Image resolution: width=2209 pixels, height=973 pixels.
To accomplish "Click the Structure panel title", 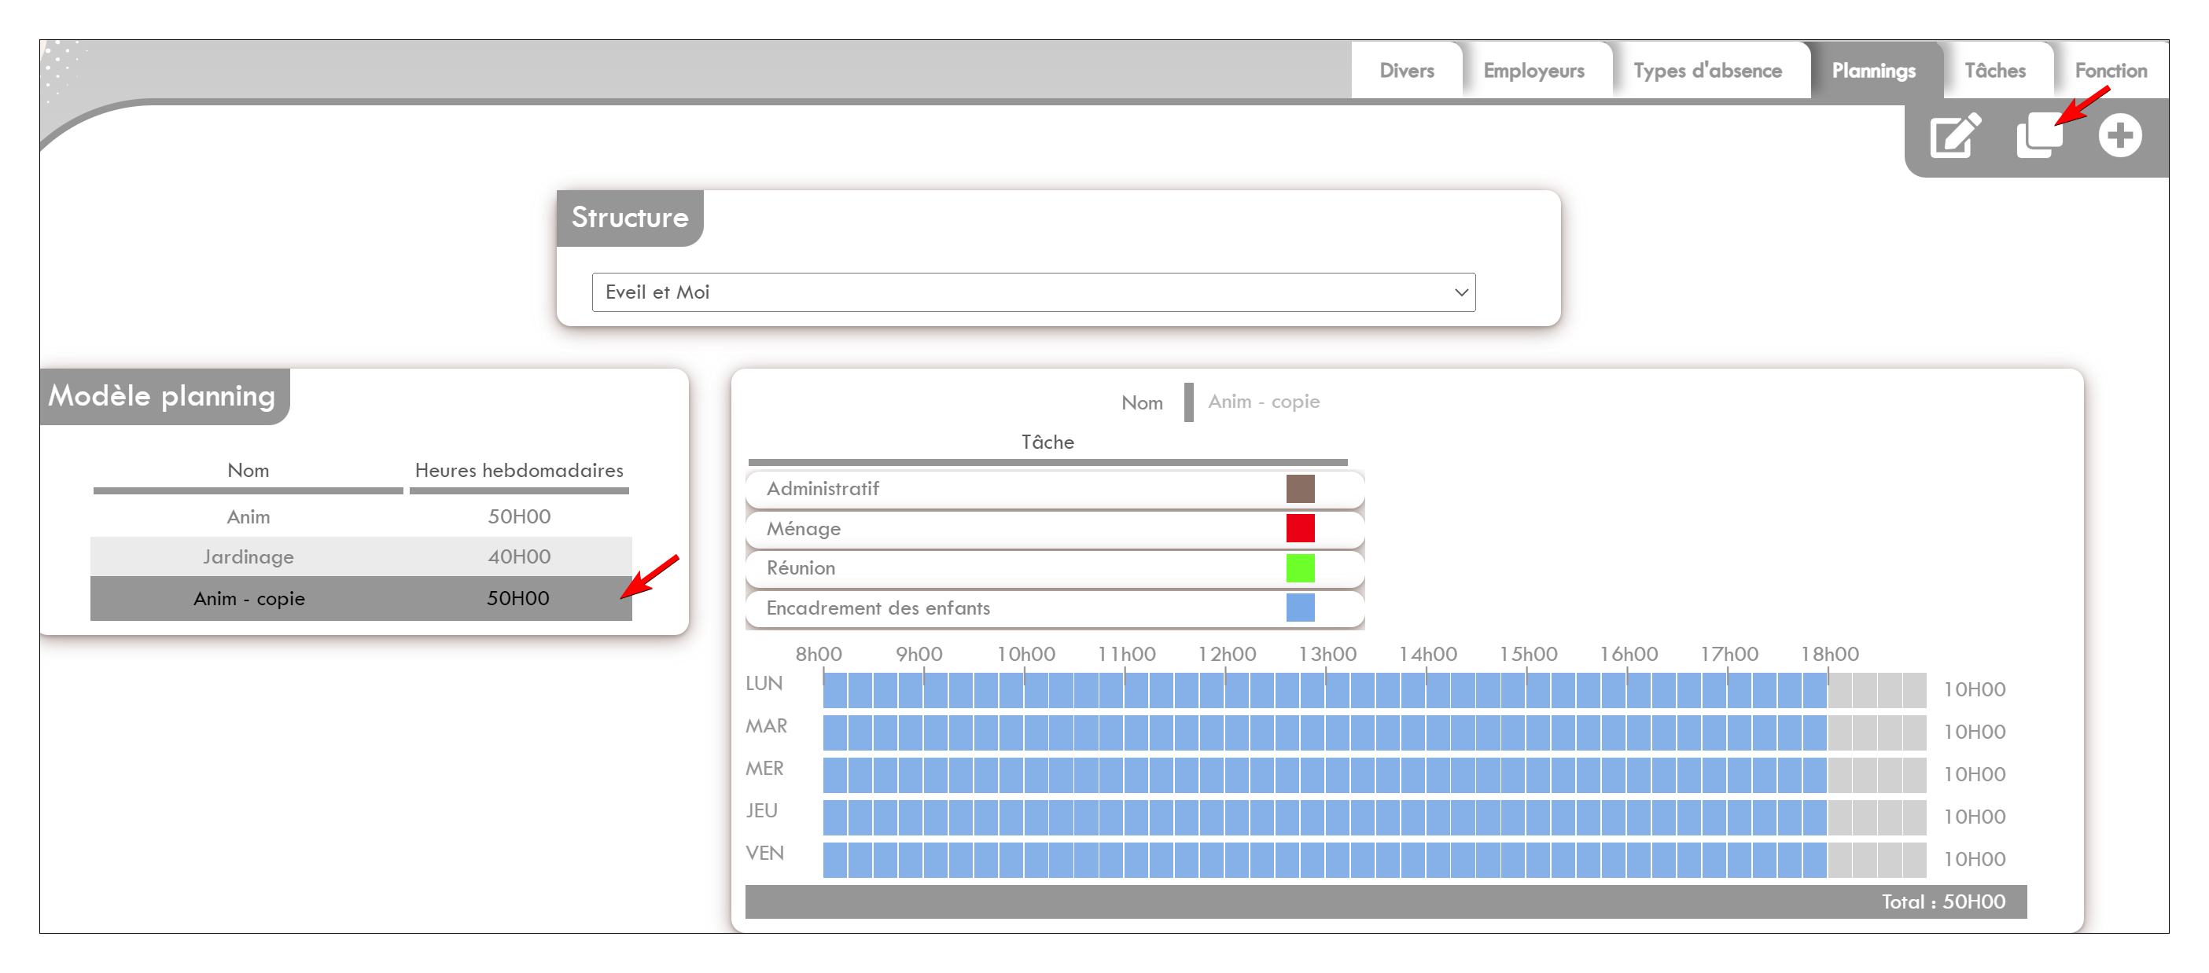I will point(629,218).
